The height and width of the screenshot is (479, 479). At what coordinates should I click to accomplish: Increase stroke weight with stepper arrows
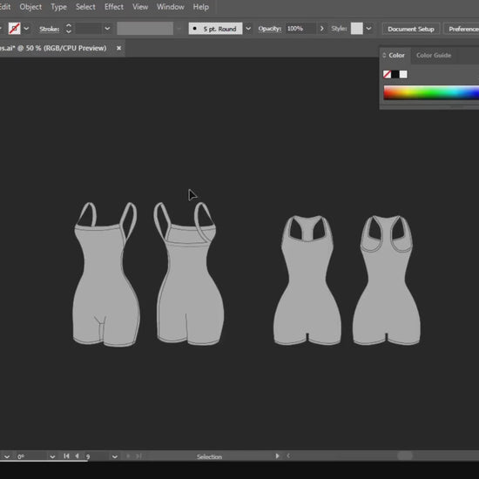click(x=69, y=25)
